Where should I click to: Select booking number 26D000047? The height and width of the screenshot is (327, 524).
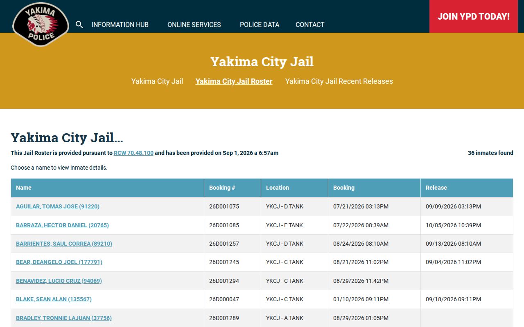pyautogui.click(x=224, y=299)
